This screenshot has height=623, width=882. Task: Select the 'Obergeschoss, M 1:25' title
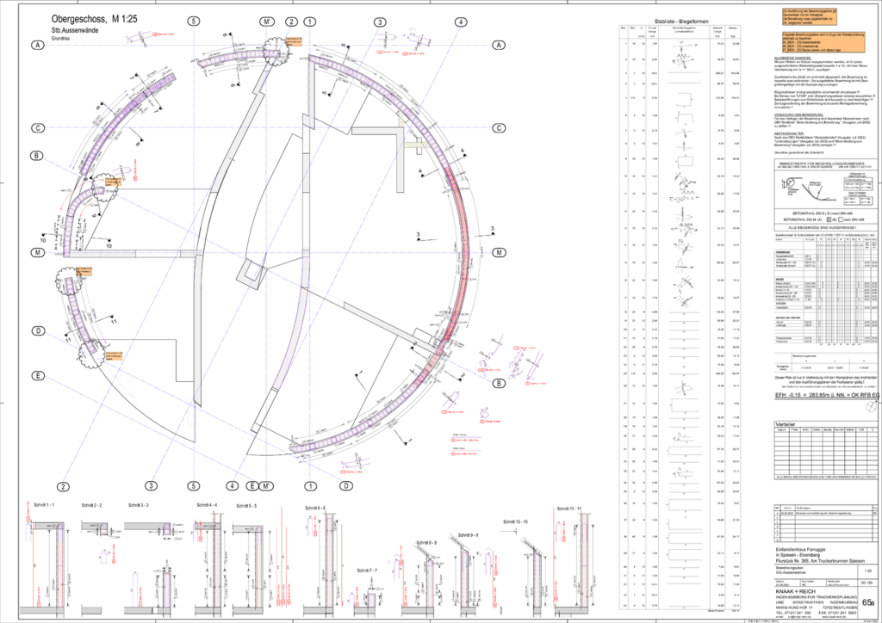point(90,19)
